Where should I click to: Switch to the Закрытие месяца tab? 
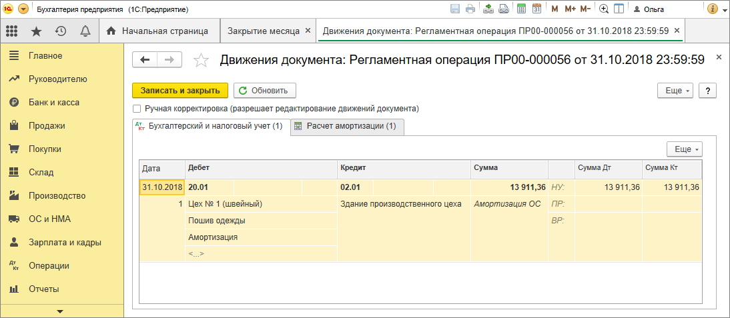click(x=264, y=31)
